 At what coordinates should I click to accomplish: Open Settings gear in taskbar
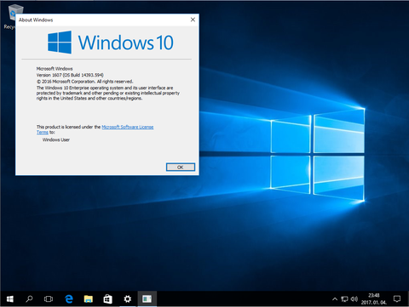click(128, 298)
